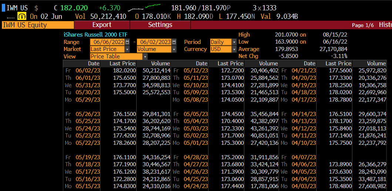Click the yellow gauge icon beside On 02 Jun
Image resolution: width=392 pixels, height=191 pixels.
coord(22,17)
